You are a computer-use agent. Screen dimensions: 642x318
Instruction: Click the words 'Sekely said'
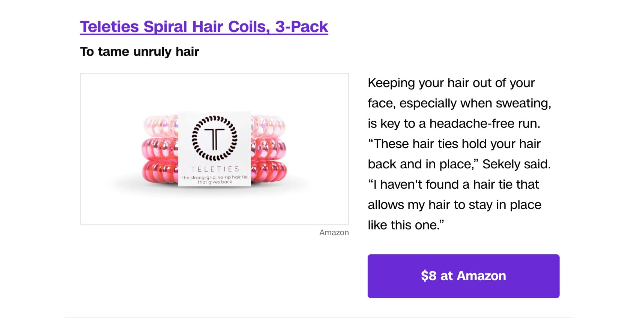click(x=516, y=164)
